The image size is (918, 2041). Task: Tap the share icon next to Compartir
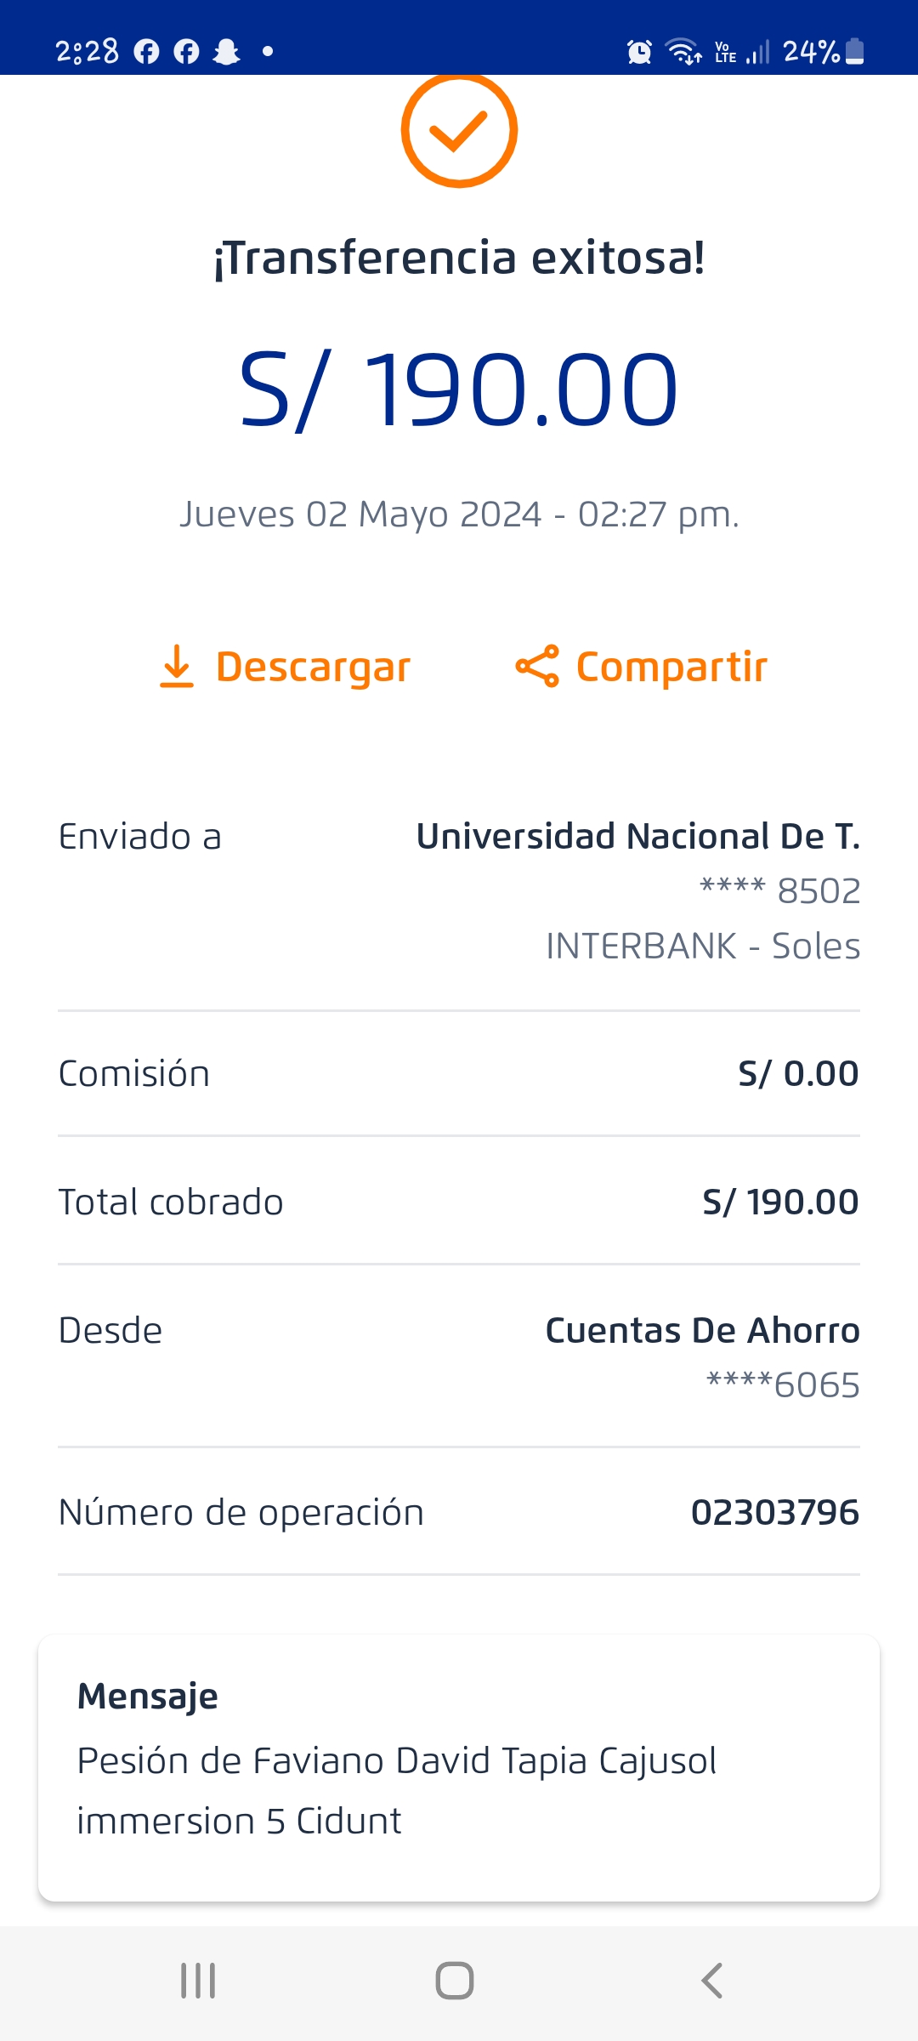[x=537, y=666]
